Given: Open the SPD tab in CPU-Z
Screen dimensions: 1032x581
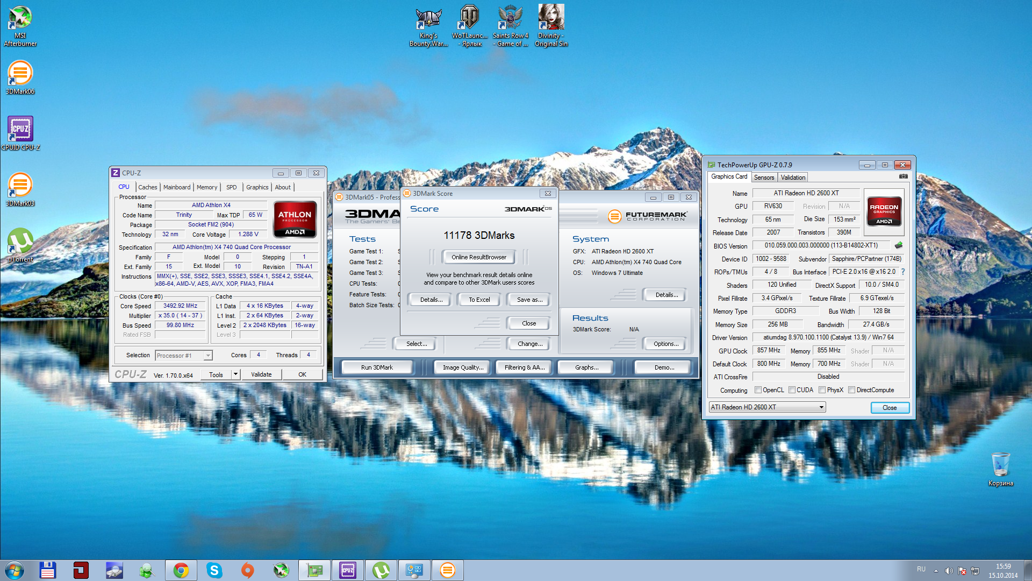Looking at the screenshot, I should click(232, 187).
